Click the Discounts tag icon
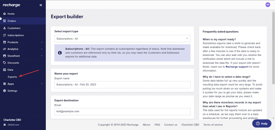 click(x=5, y=63)
